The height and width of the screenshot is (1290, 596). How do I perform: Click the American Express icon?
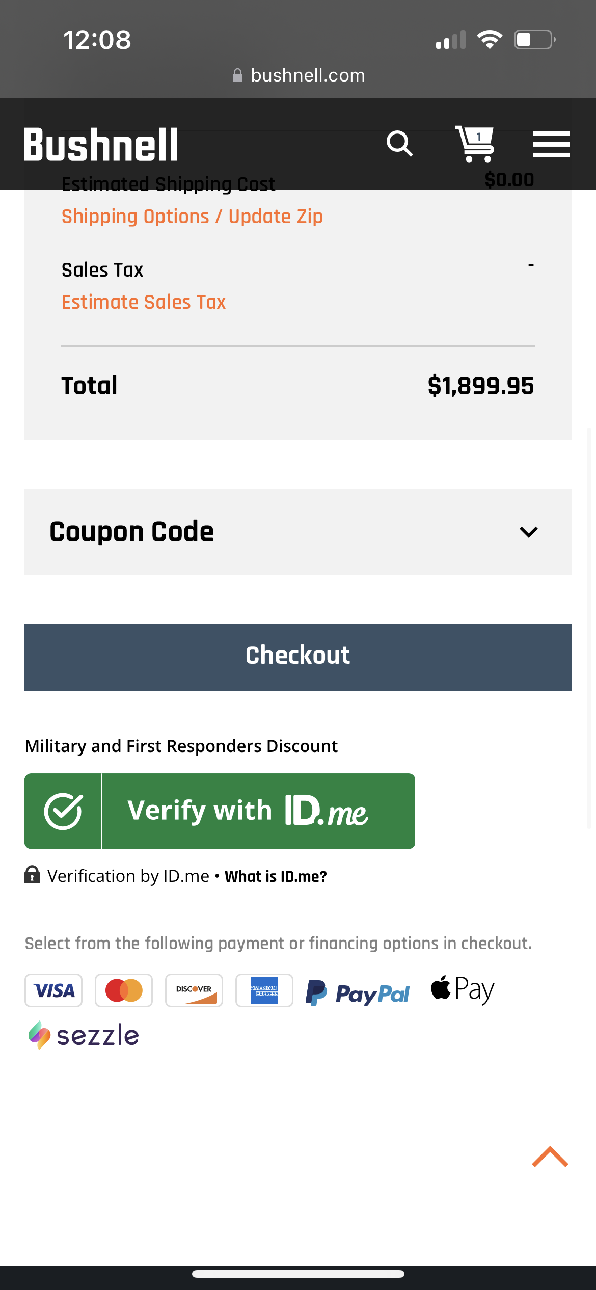point(264,990)
